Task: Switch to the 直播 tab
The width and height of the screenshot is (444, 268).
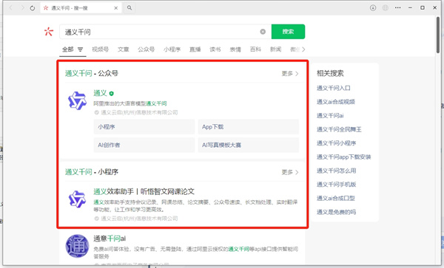Action: [x=195, y=49]
